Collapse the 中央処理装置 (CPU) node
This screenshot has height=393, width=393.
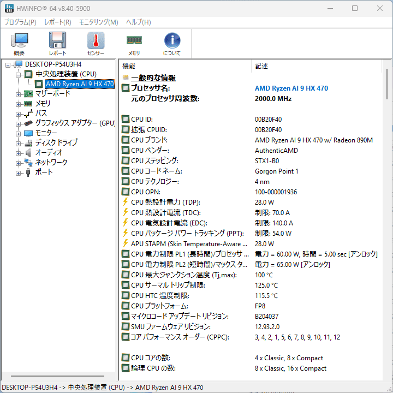click(18, 74)
